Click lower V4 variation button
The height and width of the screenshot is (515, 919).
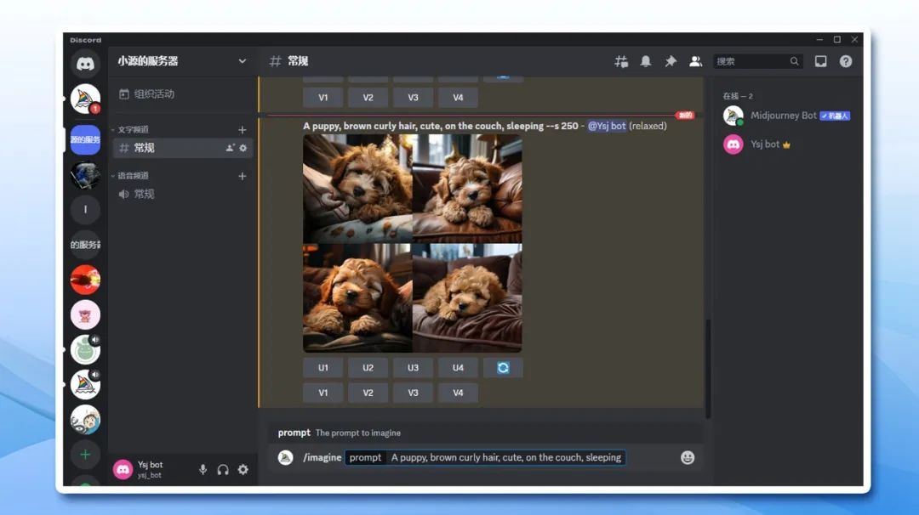tap(458, 393)
